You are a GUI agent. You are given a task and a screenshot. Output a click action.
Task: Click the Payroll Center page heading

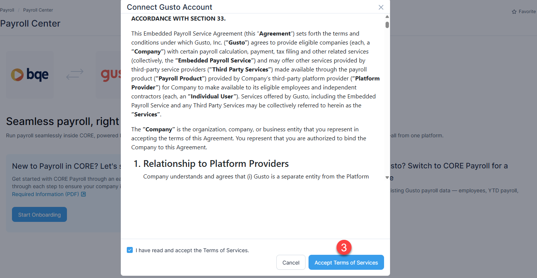click(x=30, y=24)
